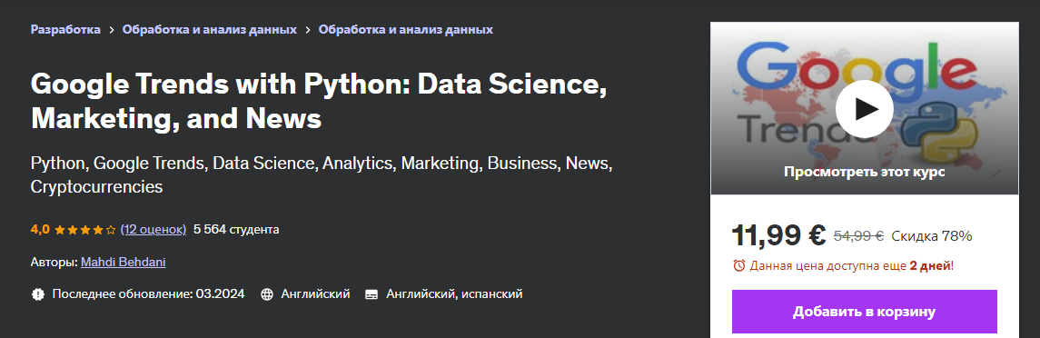Click the alarm clock icon near the price deadline

pyautogui.click(x=738, y=265)
